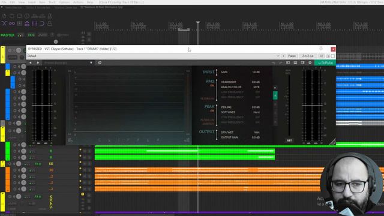Open FX on the KE track

(37, 164)
